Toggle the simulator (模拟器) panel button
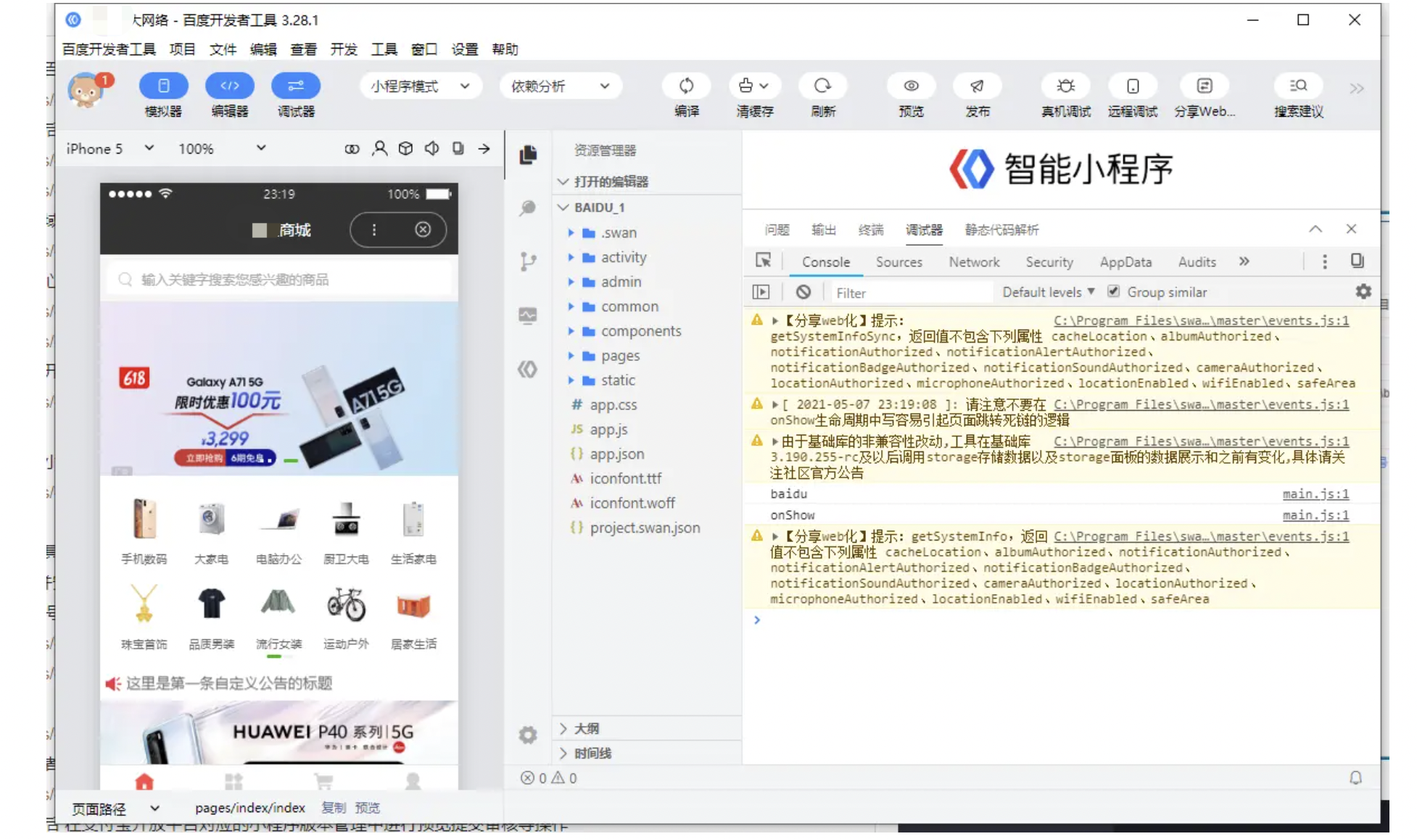 coord(163,86)
